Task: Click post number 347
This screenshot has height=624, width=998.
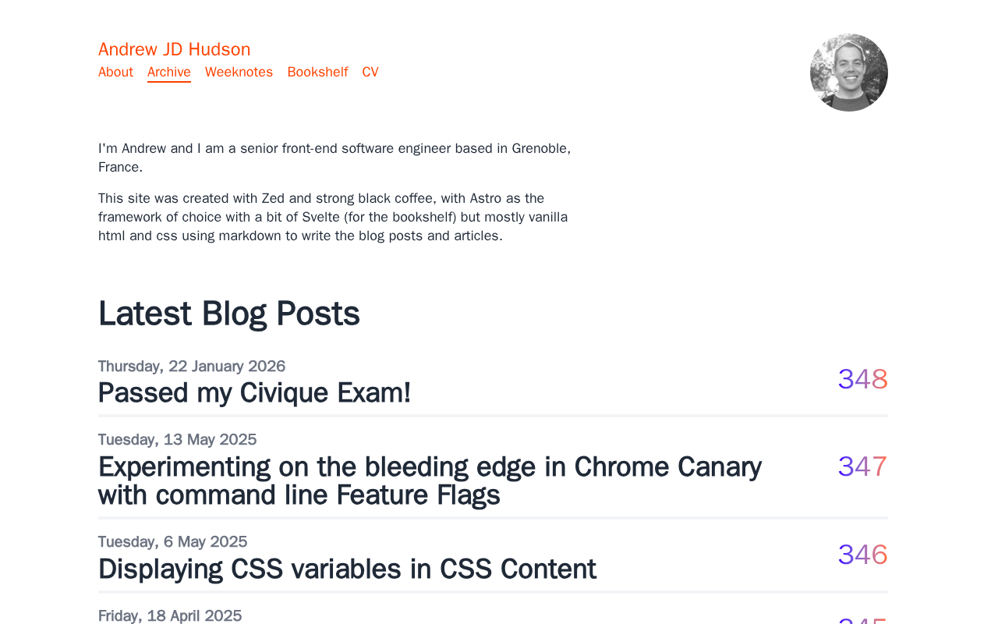Action: (862, 467)
